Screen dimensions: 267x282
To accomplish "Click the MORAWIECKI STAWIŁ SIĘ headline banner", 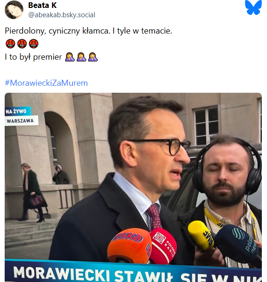I will pos(133,272).
